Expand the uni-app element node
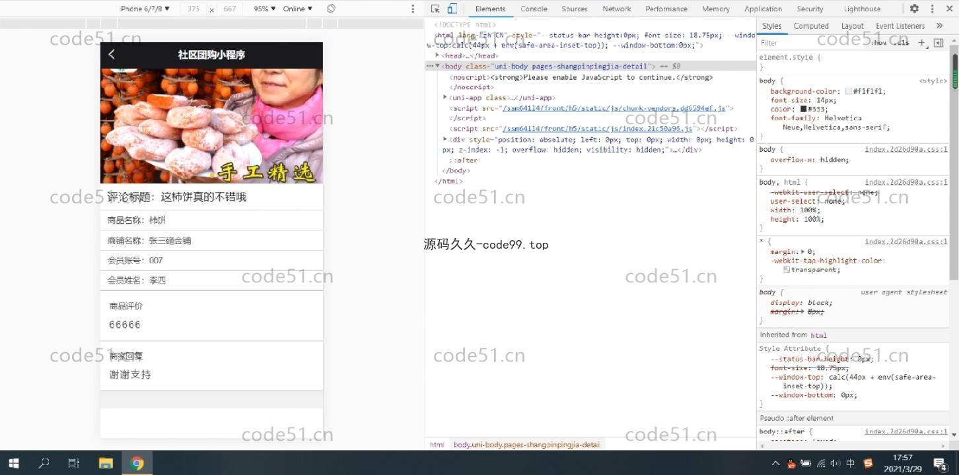Screen dimensions: 959x475 point(445,98)
